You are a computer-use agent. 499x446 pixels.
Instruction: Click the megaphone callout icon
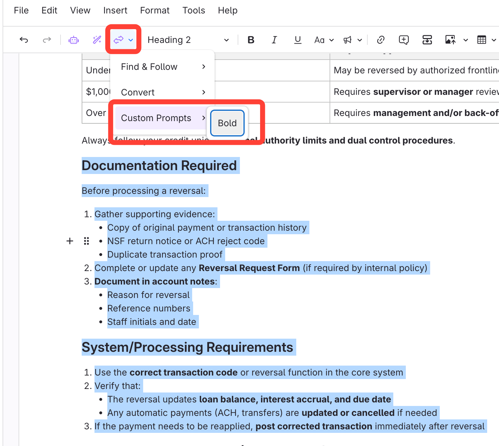point(348,40)
